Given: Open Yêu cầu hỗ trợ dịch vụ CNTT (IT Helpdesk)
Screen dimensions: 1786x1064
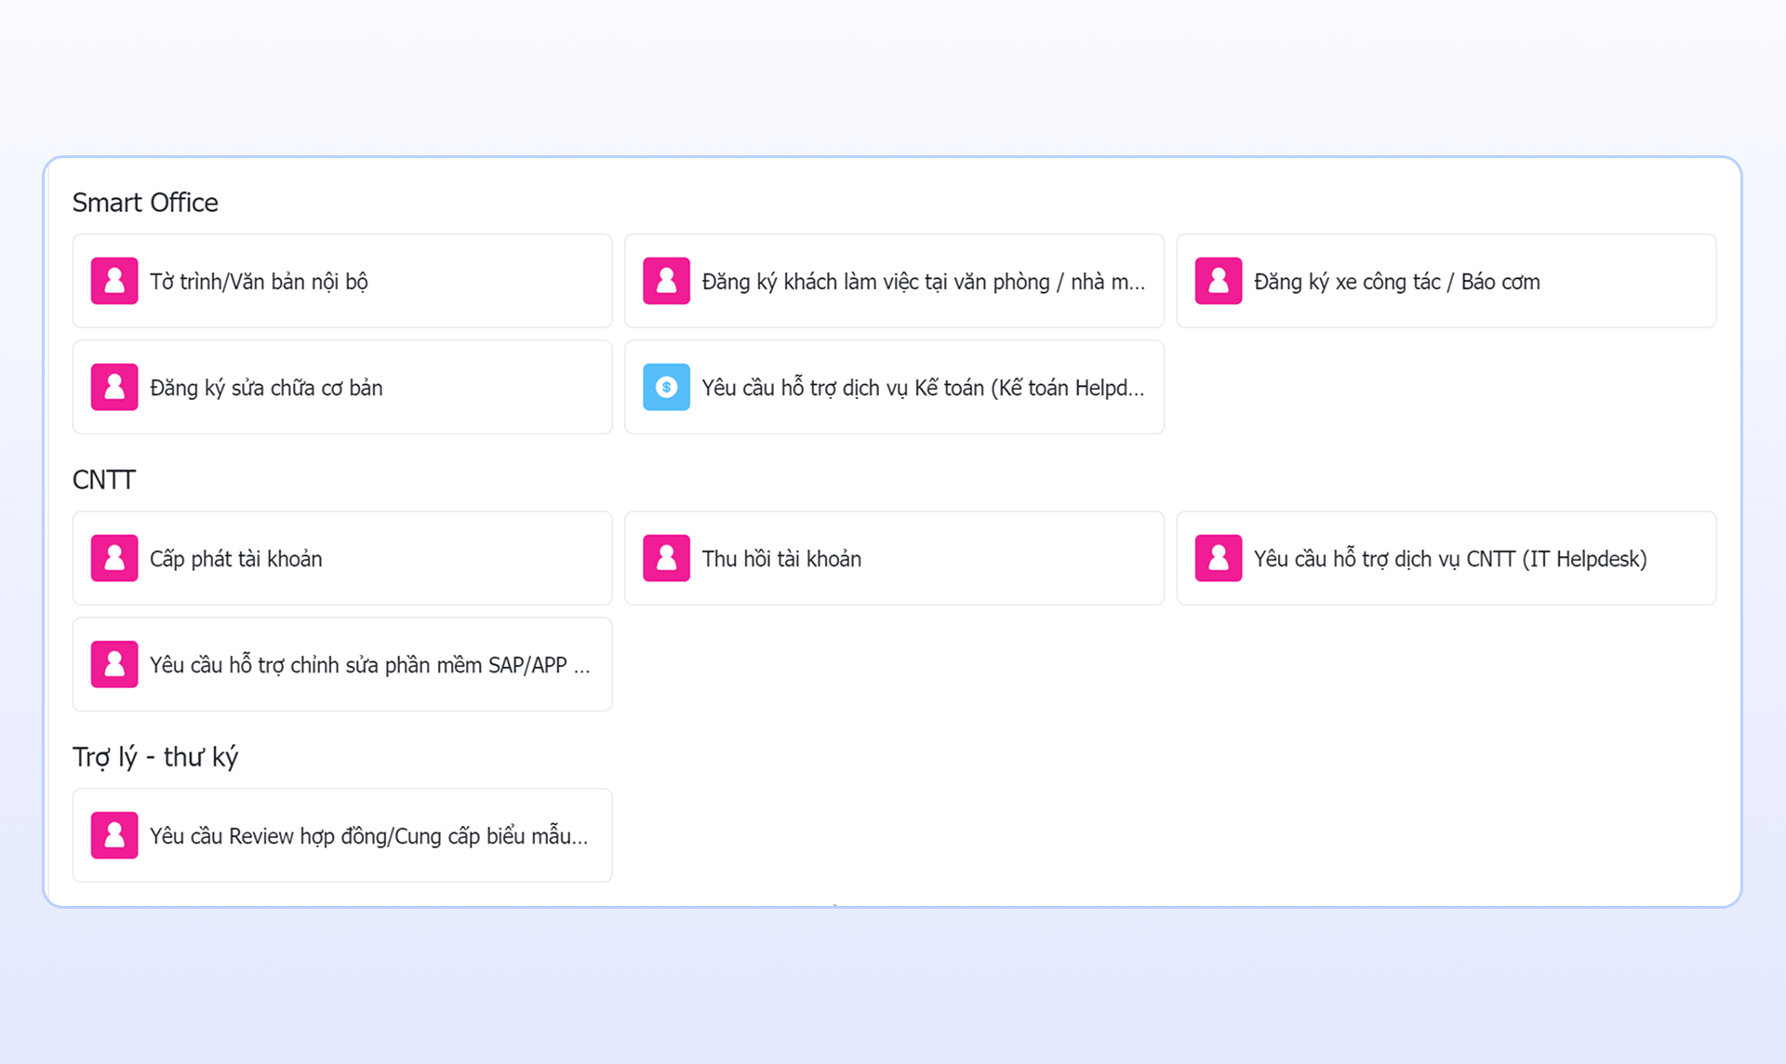Looking at the screenshot, I should [x=1446, y=558].
